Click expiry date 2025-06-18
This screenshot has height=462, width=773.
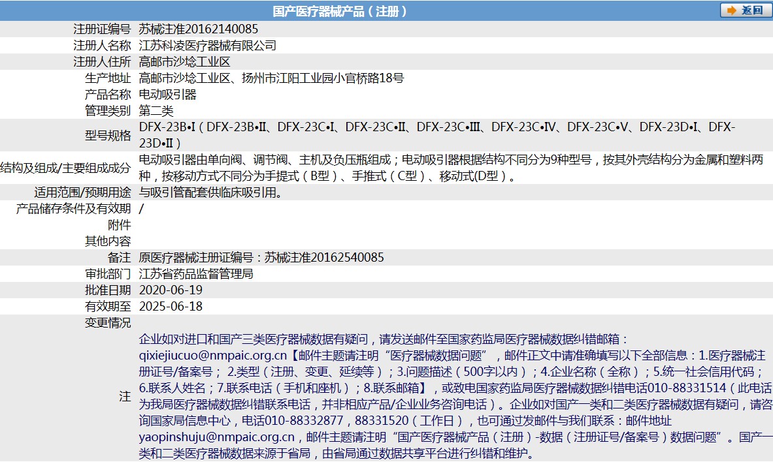click(171, 306)
